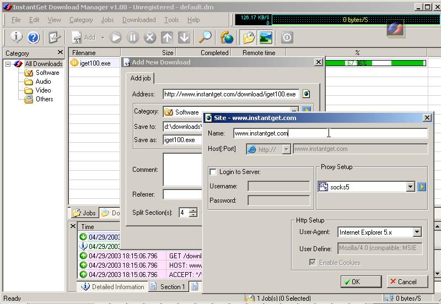Click the Move Down arrow toolbar icon
441x304 pixels.
coord(184,37)
